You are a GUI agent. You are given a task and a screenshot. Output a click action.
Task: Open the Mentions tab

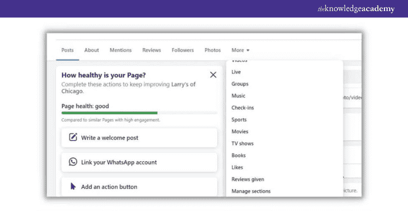coord(120,50)
